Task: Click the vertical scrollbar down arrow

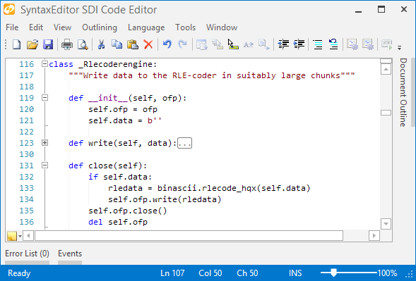Action: 386,224
